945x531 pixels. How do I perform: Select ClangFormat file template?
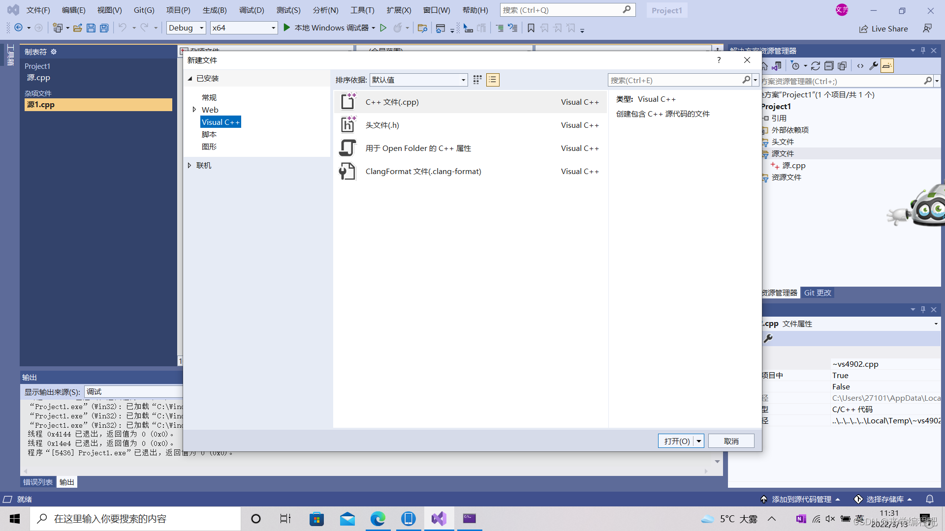click(x=423, y=172)
